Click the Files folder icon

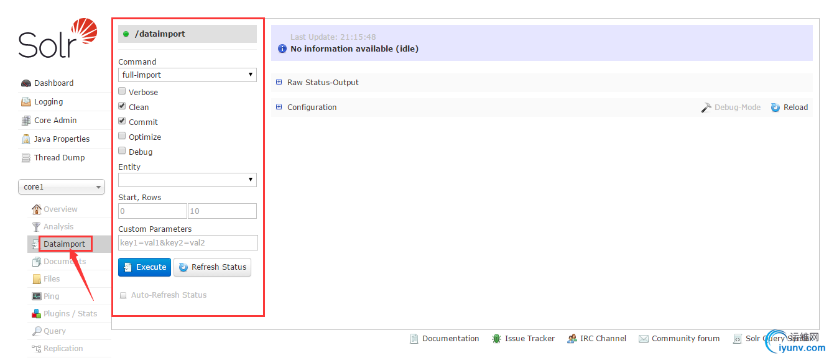click(x=37, y=279)
